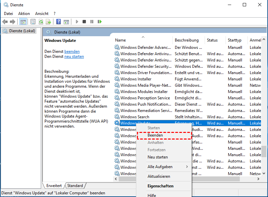The image size is (268, 197).
Task: Click the blue help question mark icon
Action: tap(58, 22)
